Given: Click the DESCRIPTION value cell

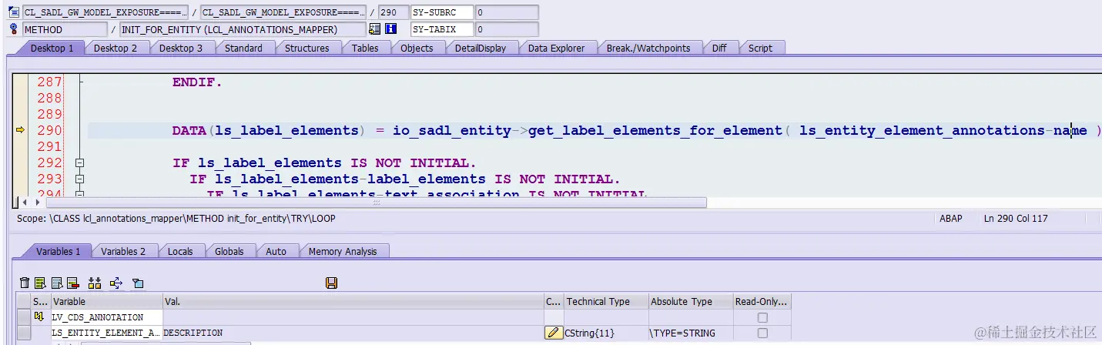Looking at the screenshot, I should pos(353,333).
